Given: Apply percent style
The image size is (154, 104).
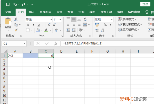Looking at the screenshot, I should 105,25.
